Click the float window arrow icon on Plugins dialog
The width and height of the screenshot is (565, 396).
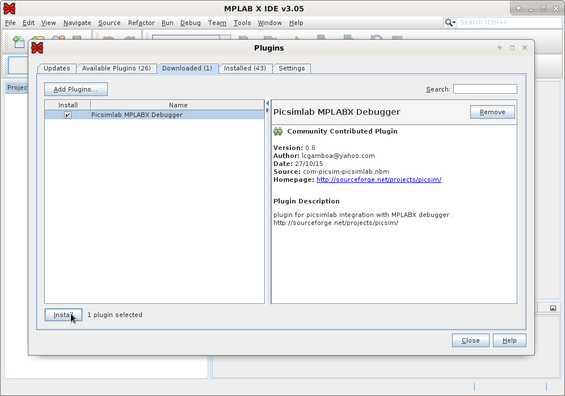click(x=499, y=48)
